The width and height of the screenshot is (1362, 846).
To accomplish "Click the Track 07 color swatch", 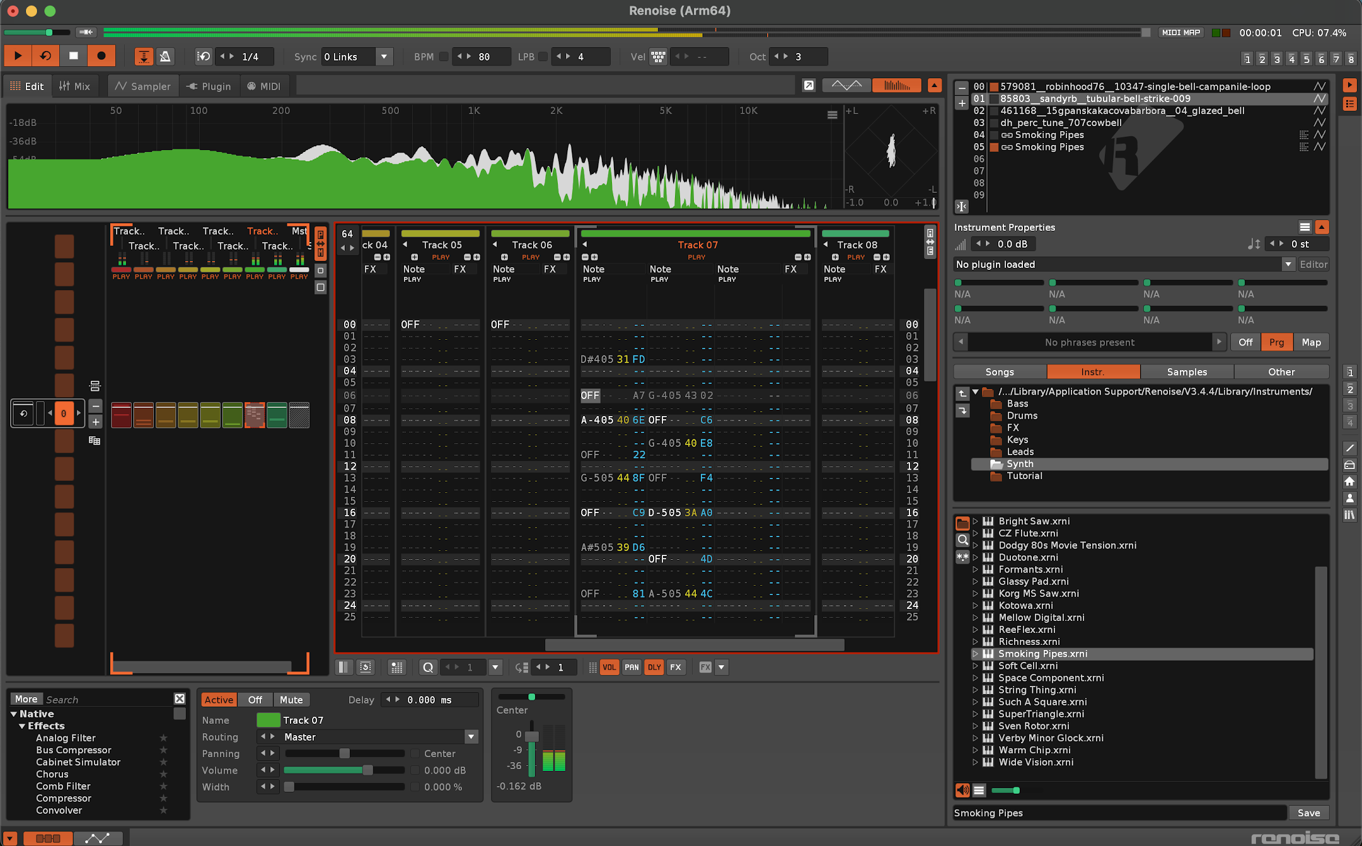I will pos(268,720).
